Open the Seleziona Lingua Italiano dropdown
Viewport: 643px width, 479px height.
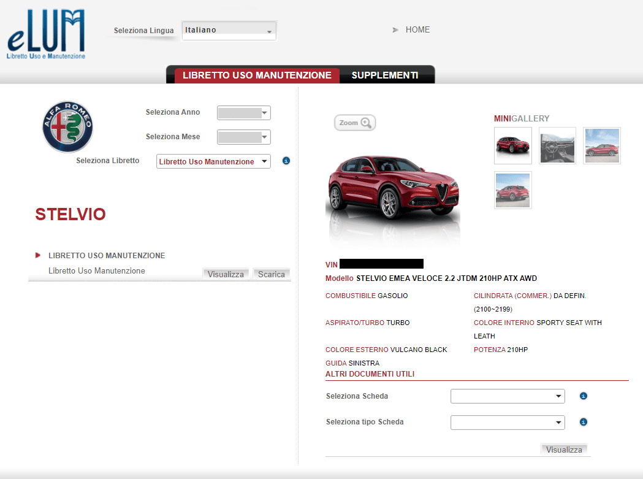[x=229, y=31]
